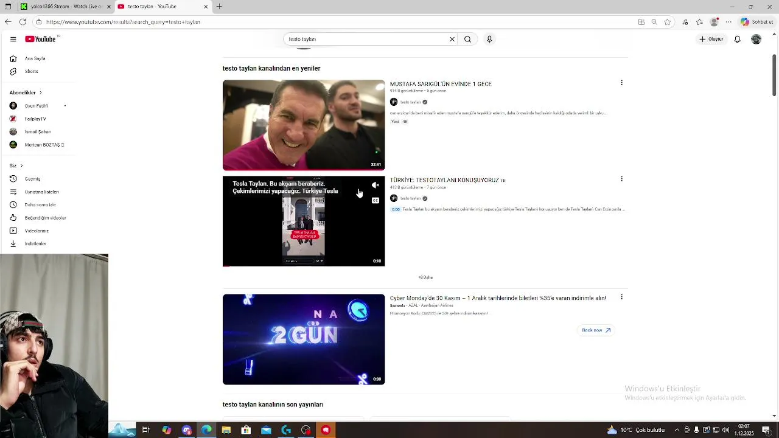Show hidden system tray icons

coord(677,430)
